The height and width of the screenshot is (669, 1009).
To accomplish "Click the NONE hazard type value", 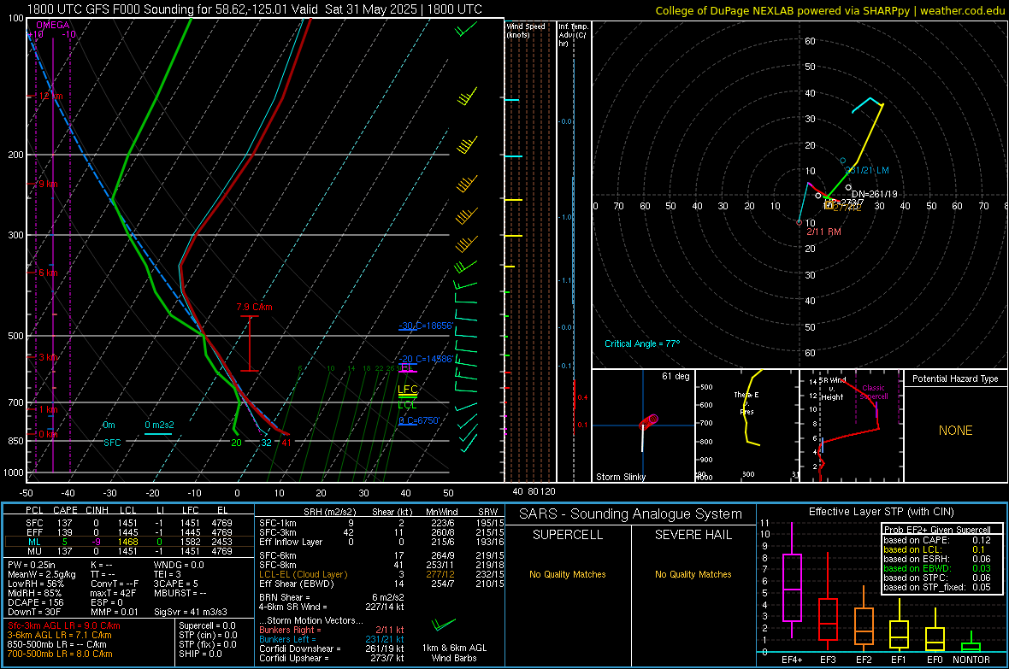I will coord(956,431).
